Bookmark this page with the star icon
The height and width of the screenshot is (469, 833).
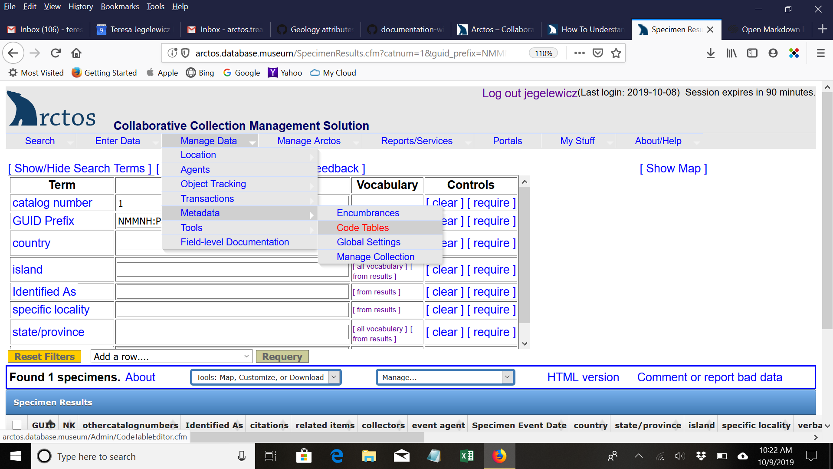click(x=616, y=53)
